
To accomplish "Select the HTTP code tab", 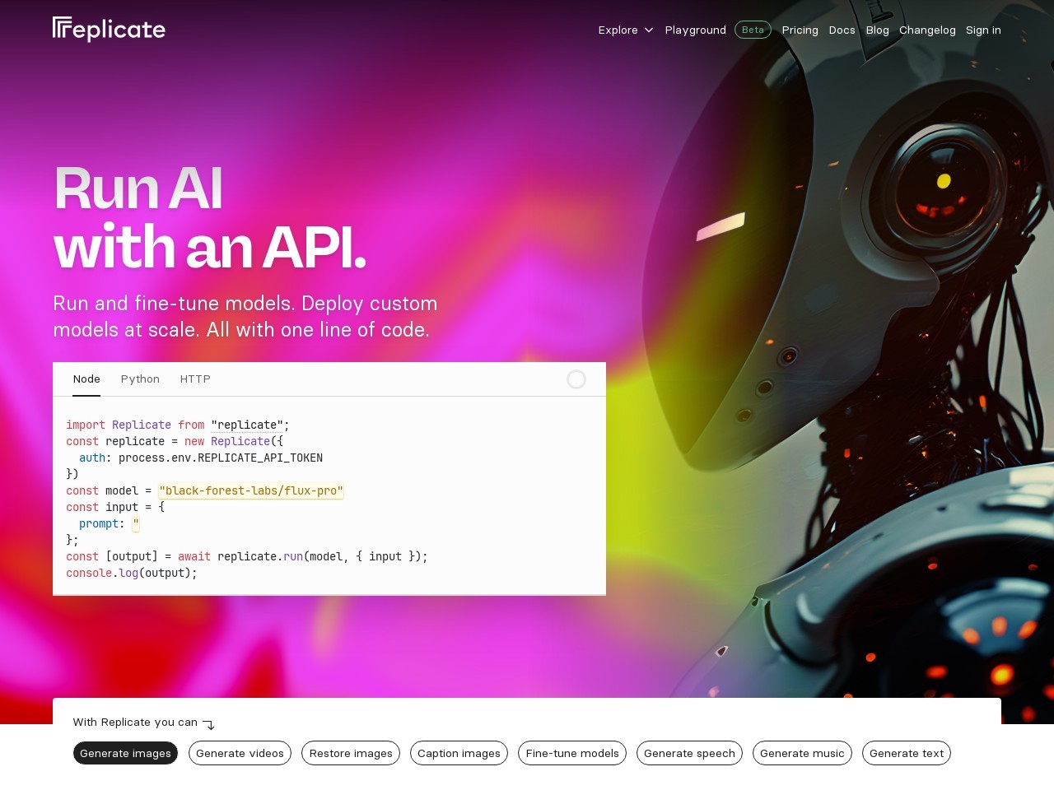I will pyautogui.click(x=195, y=379).
